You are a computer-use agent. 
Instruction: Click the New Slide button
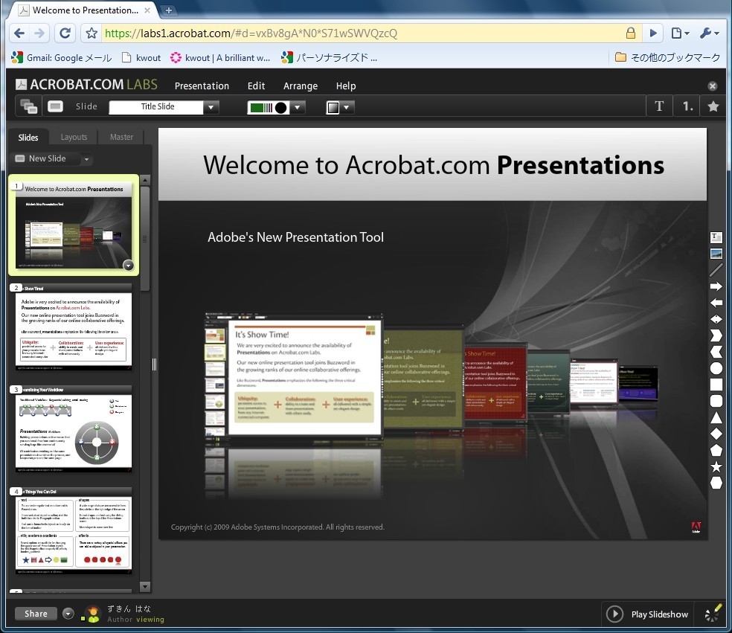(47, 158)
